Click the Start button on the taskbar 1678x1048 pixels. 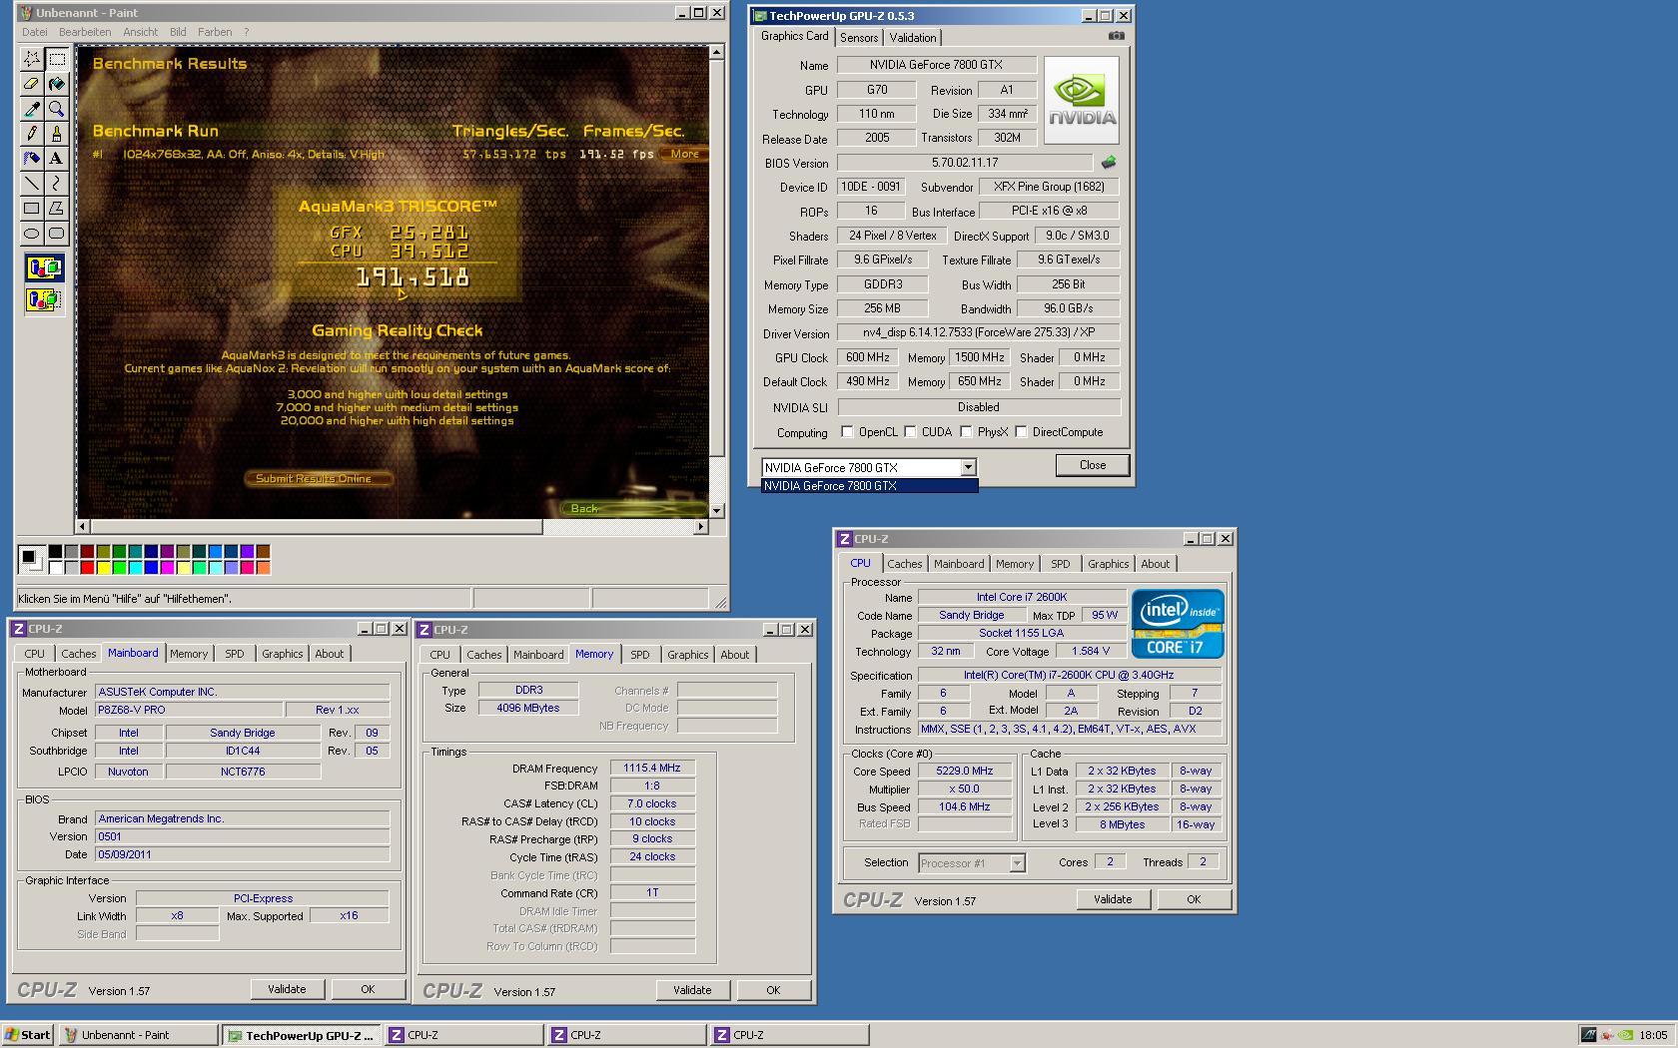point(27,1035)
